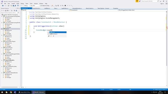Open the editor zoom percentage dropdown
This screenshot has height=94, width=168.
point(23,87)
